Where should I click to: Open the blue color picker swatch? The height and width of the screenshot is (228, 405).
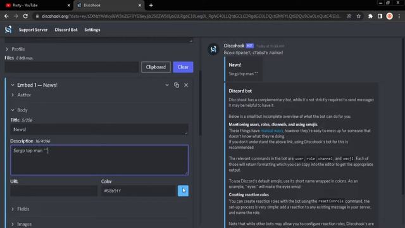tap(183, 191)
